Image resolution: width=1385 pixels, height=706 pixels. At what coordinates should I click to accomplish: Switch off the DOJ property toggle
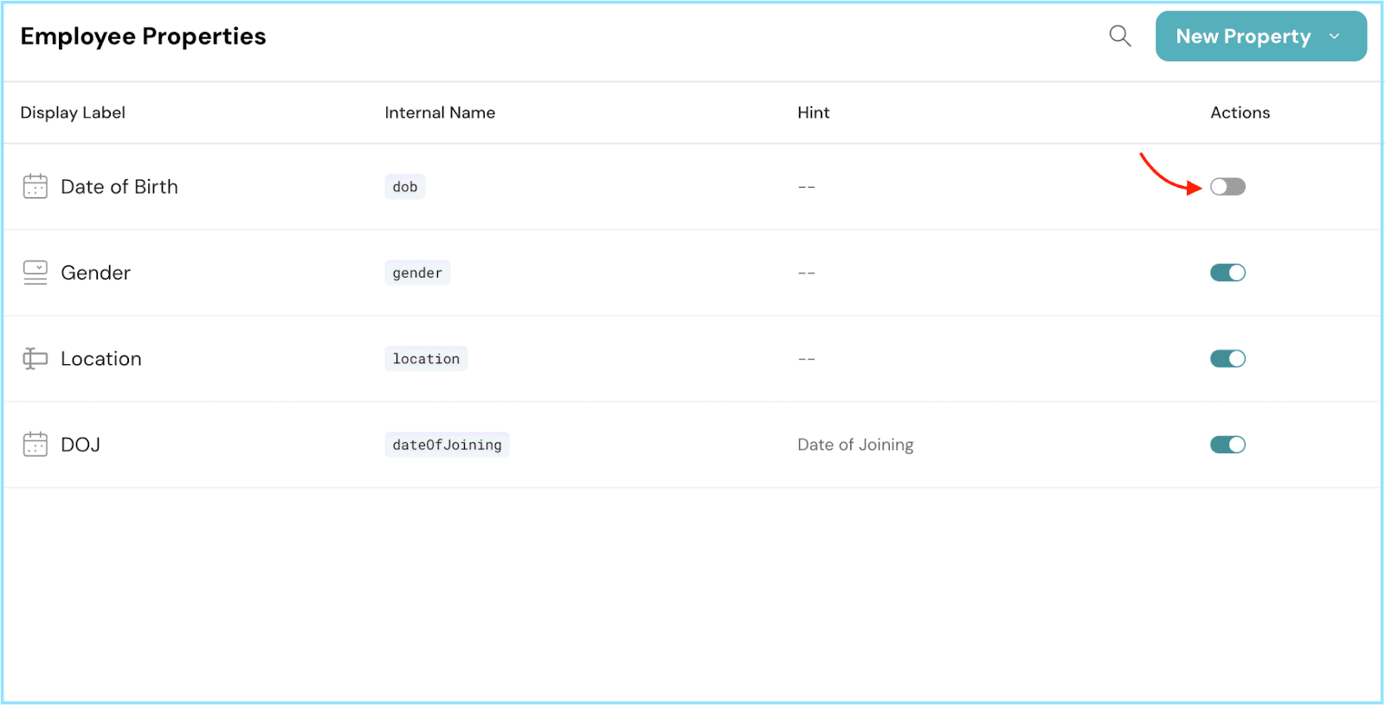[x=1227, y=445]
